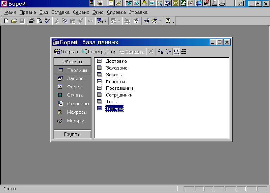Viewport: 270px width, 193px height.
Task: Click the key icon in shortcut bar
Action: coord(144,3)
